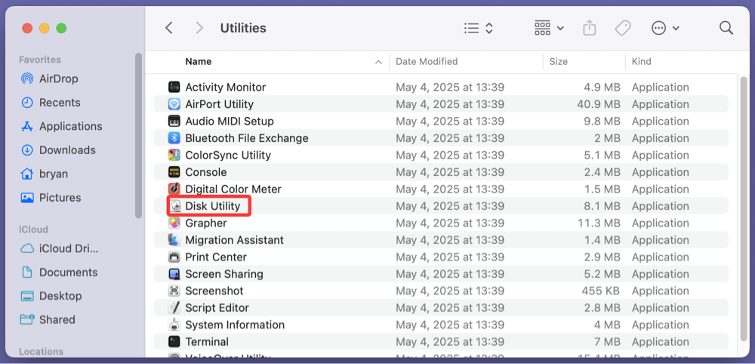Open Applications in the sidebar
Screen dimensions: 755x364
click(62, 126)
